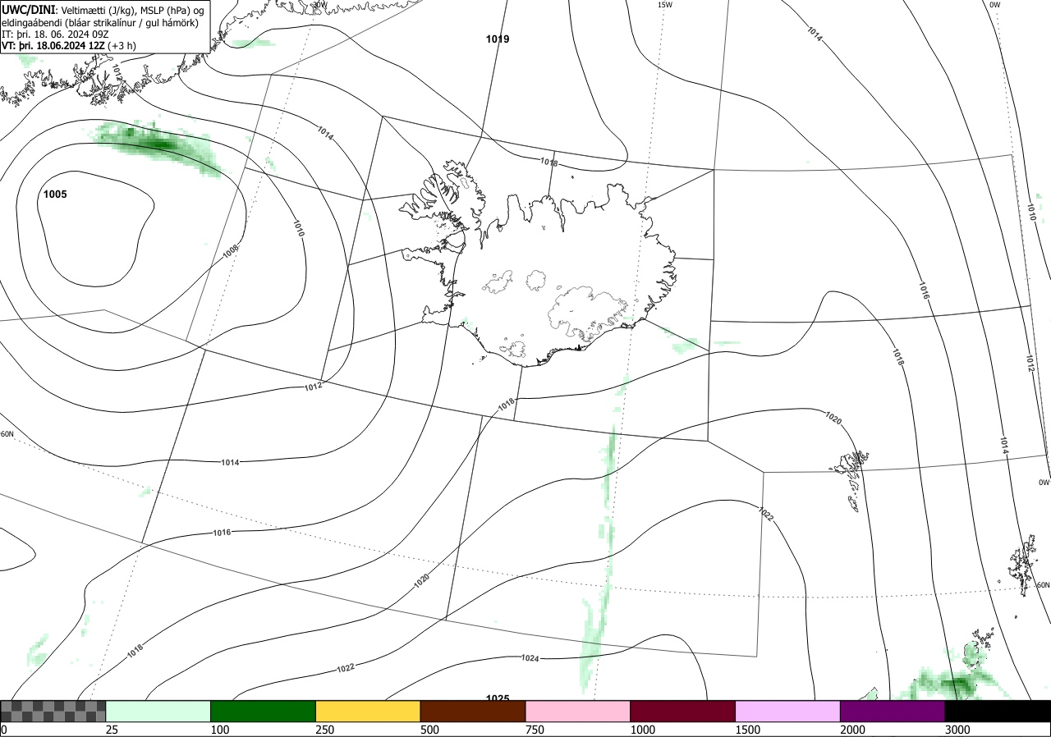Click the dark purple 2000–3000 legend swatch
This screenshot has height=737, width=1051.
point(893,711)
